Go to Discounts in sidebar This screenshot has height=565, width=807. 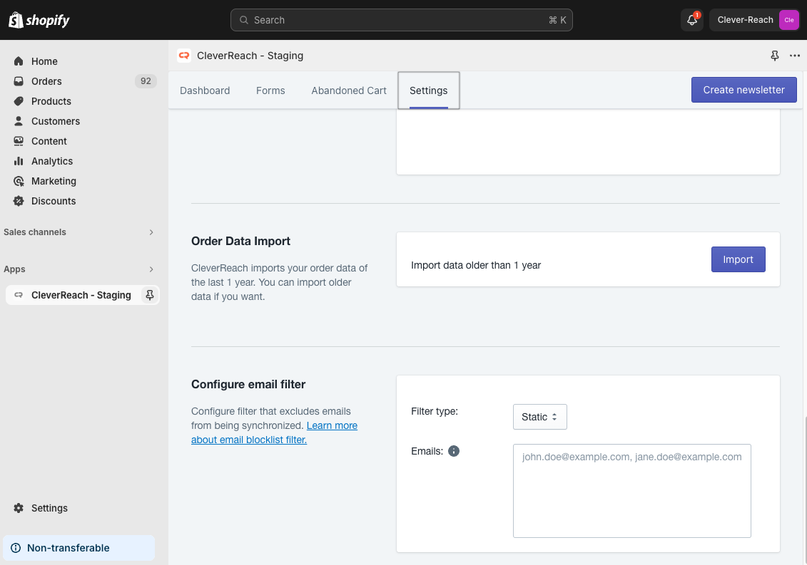coord(53,201)
